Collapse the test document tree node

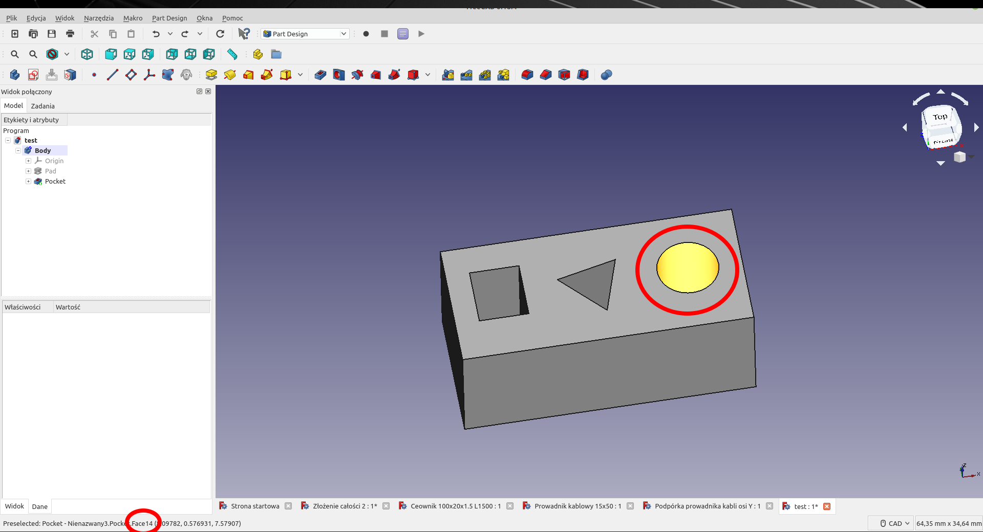[8, 140]
